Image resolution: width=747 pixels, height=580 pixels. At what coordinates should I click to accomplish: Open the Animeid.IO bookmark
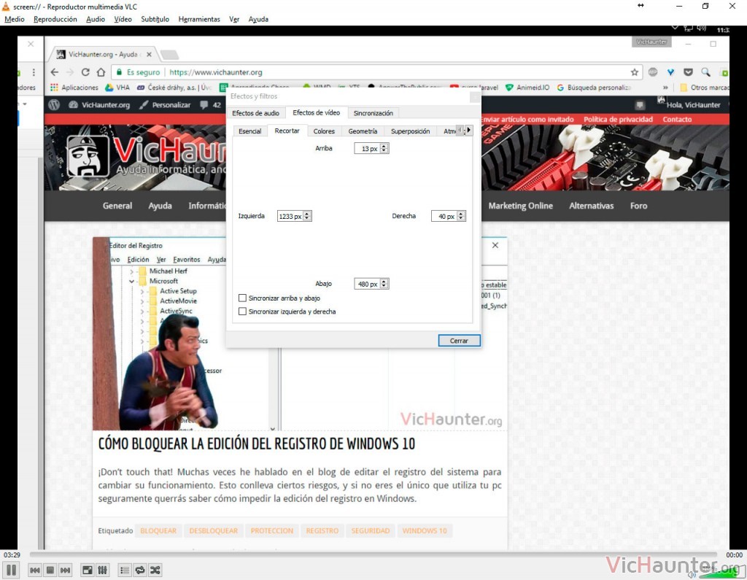pos(527,88)
